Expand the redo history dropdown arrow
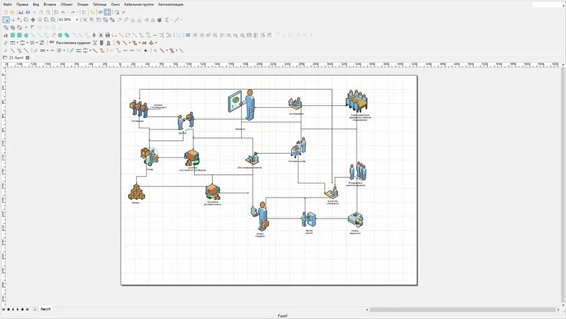This screenshot has height=319, width=566. click(x=77, y=12)
